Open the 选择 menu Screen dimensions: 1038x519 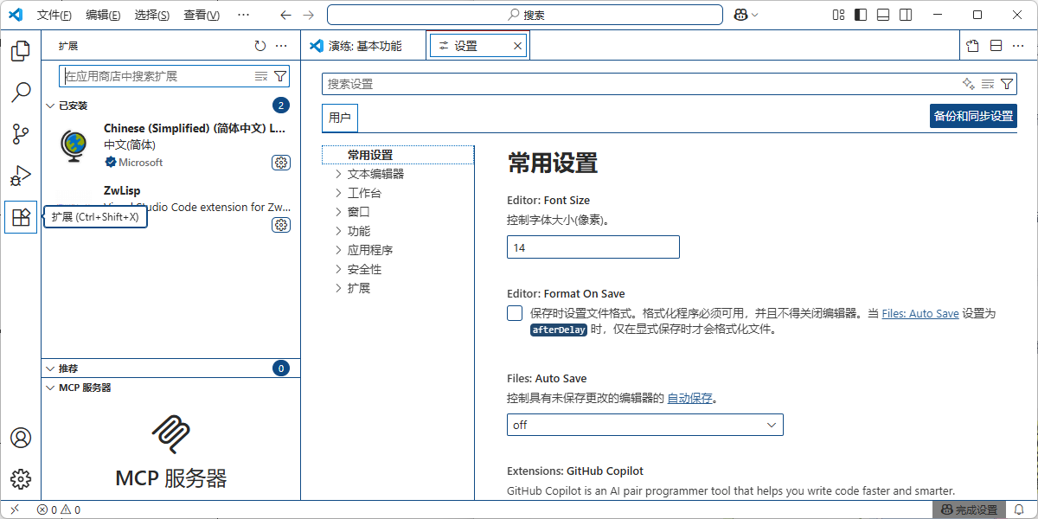click(153, 15)
